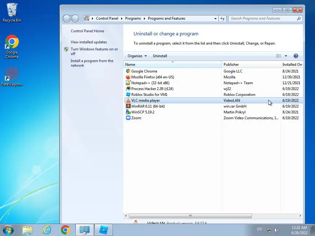The height and width of the screenshot is (236, 315).
Task: Open the Recycle Bin desktop icon
Action: [12, 12]
